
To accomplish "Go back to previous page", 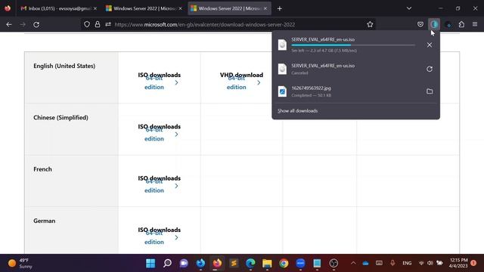I will point(9,24).
